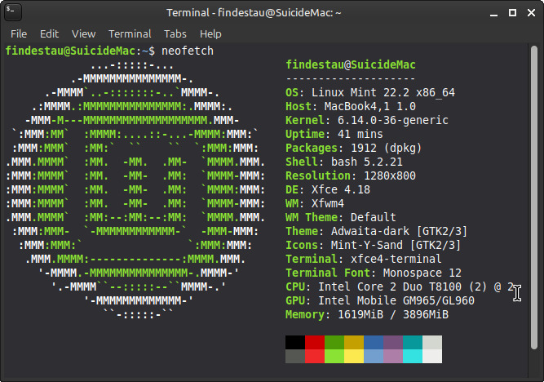The image size is (544, 382).
Task: Open the Edit menu
Action: pyautogui.click(x=49, y=33)
